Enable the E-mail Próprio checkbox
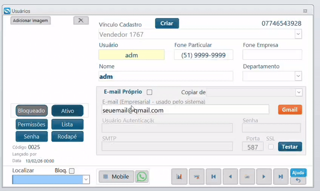 point(149,92)
